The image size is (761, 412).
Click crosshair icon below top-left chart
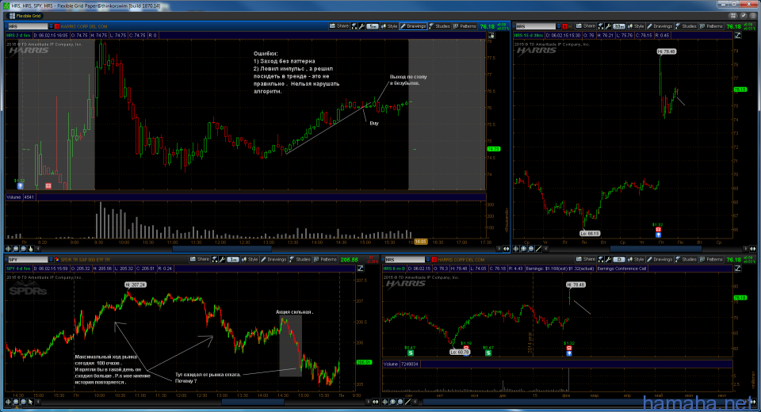(8, 249)
